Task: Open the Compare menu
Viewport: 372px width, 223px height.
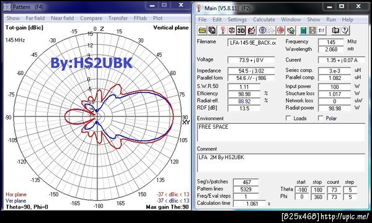Action: [91, 18]
